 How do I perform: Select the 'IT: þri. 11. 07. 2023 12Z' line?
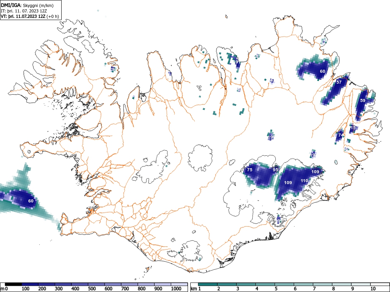point(24,11)
